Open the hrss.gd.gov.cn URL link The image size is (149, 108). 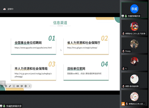tap(82, 48)
